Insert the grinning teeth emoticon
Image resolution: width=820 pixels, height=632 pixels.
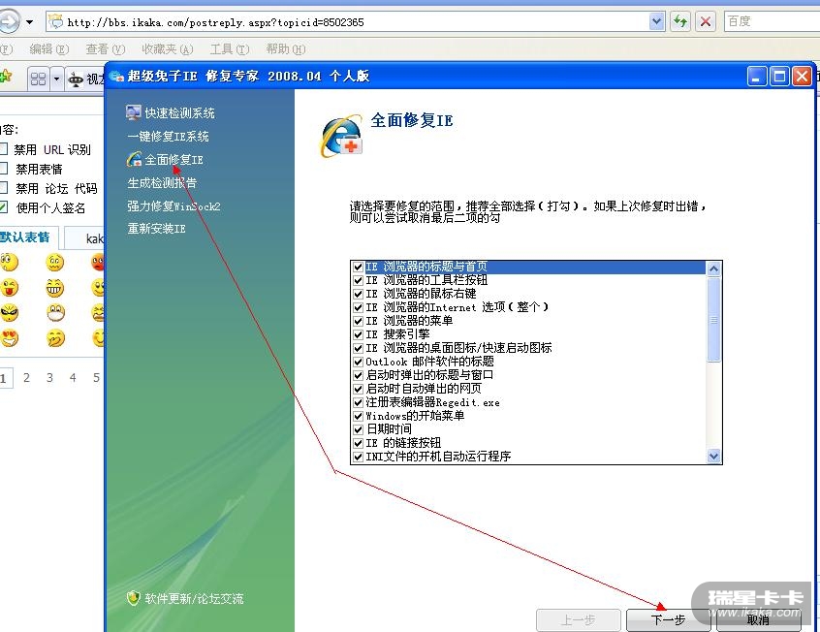pos(55,288)
